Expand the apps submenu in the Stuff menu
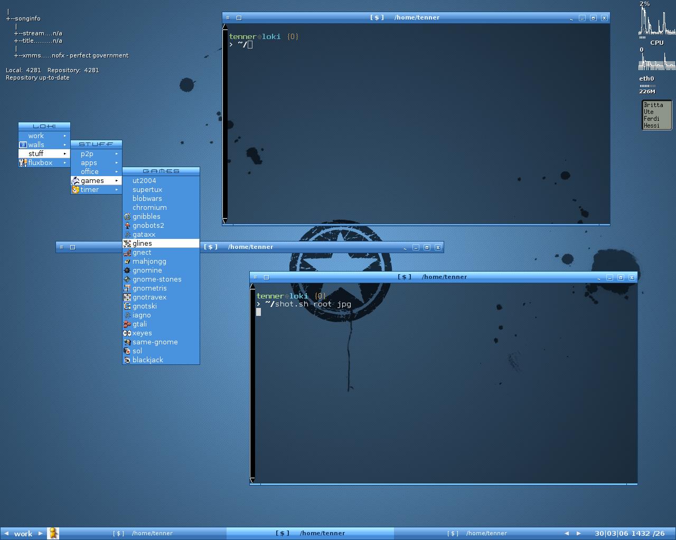676x540 pixels. [x=117, y=162]
